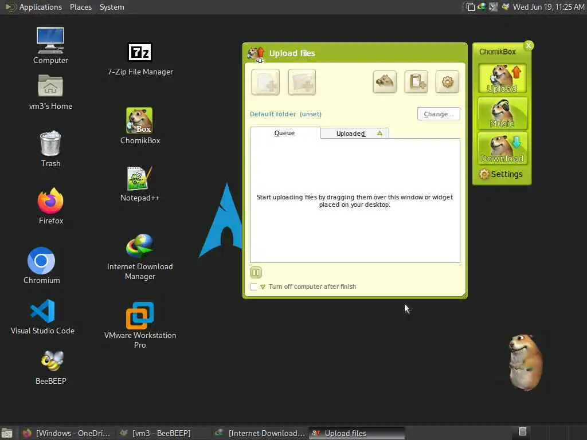
Task: Open the System menu
Action: [112, 7]
